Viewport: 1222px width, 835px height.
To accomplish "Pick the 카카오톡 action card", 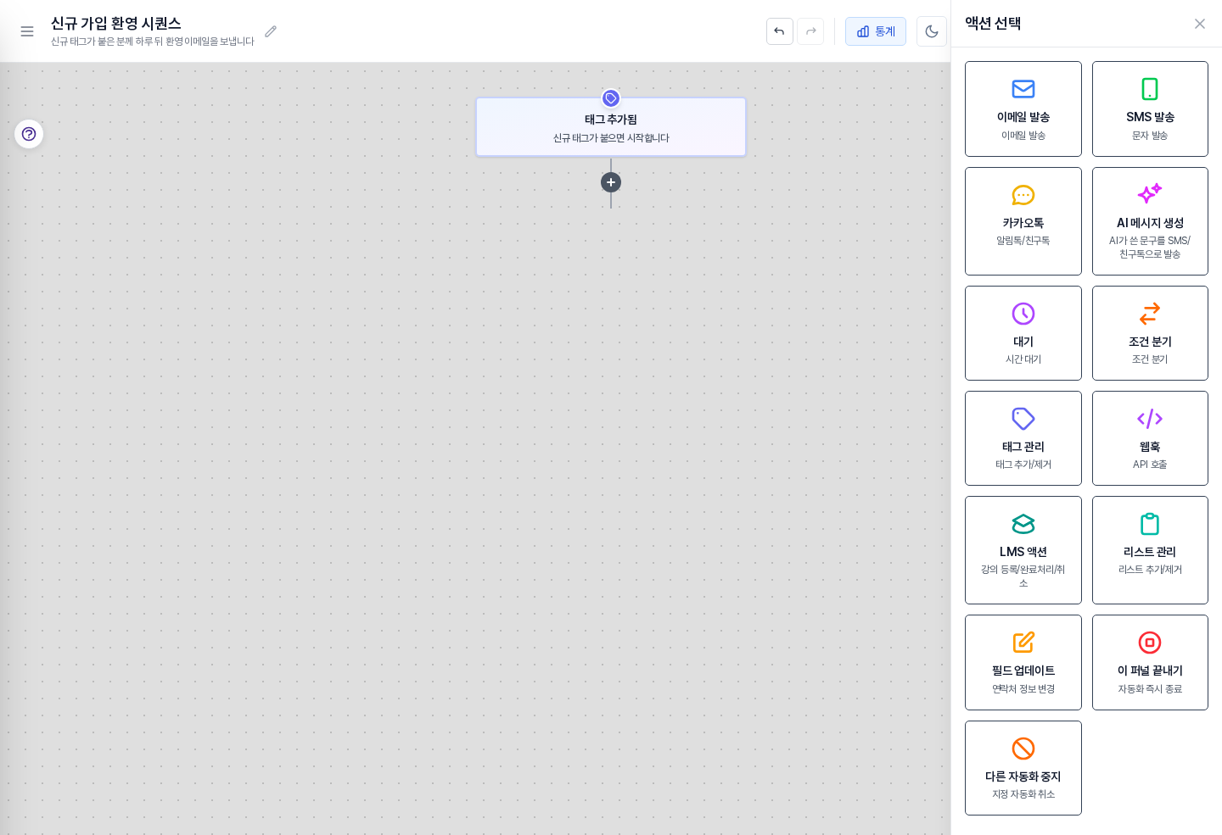I will 1023,221.
